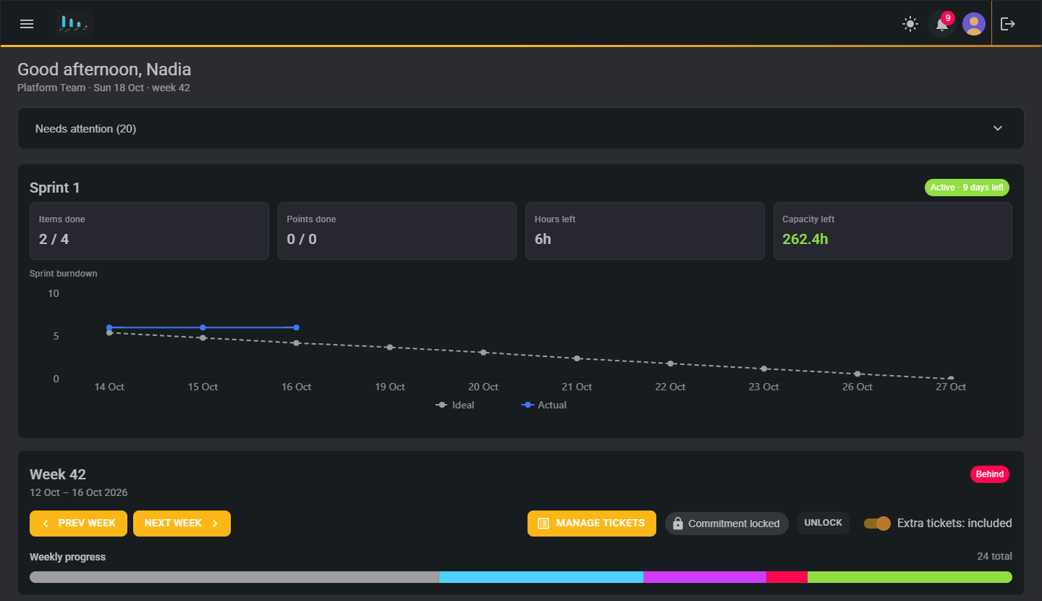Click the Ideal data point at 23 Oct

(764, 369)
